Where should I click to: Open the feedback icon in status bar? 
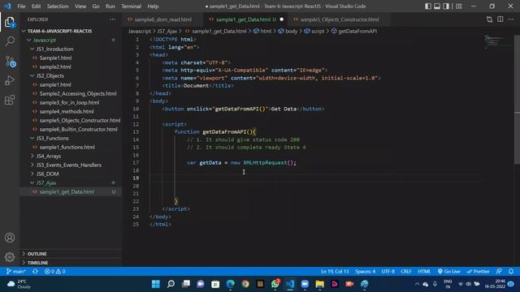pos(499,272)
